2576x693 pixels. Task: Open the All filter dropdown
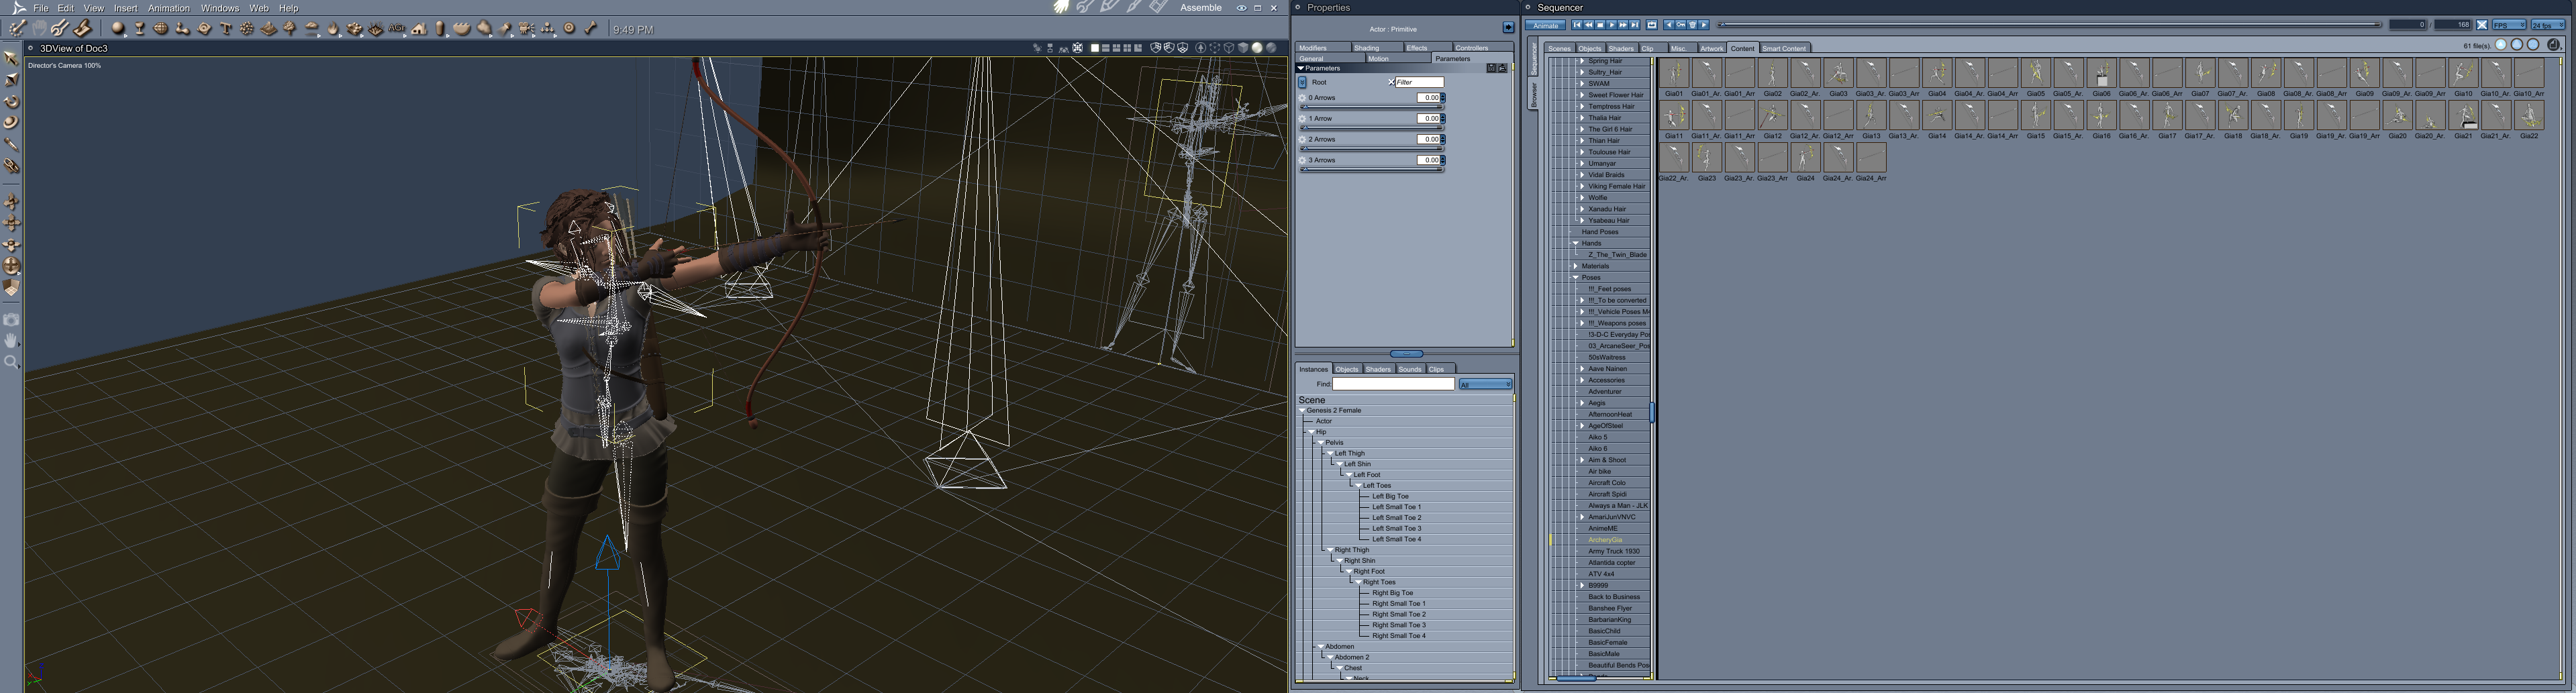(1485, 384)
